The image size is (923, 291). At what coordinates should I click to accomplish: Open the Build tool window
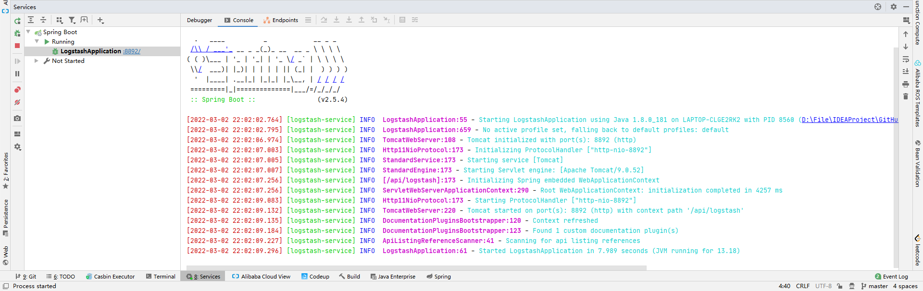[x=349, y=277]
